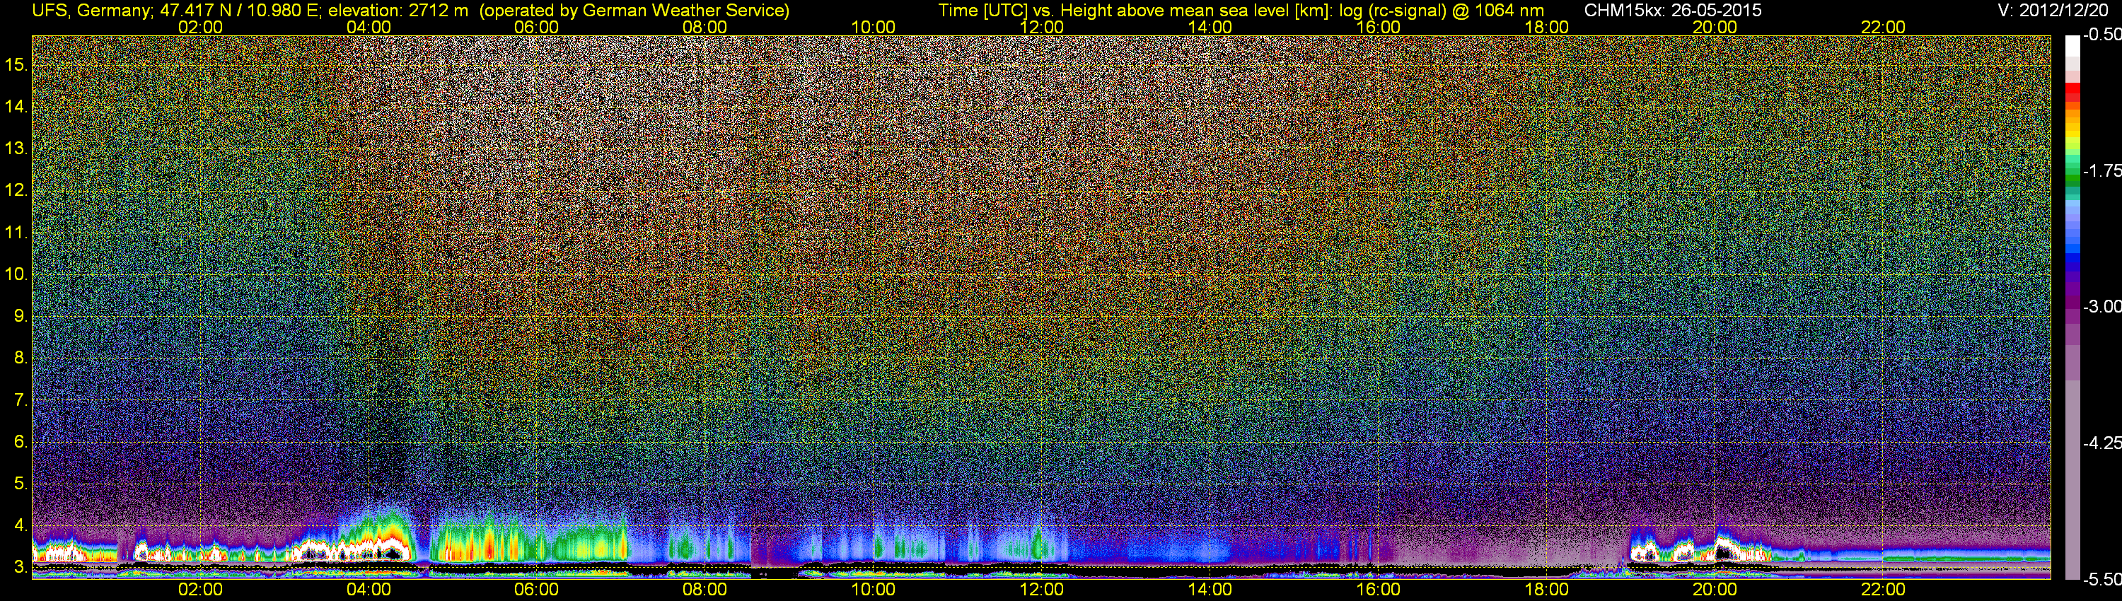The height and width of the screenshot is (601, 2122).
Task: Click the '15.' height axis label
Action: tap(16, 64)
